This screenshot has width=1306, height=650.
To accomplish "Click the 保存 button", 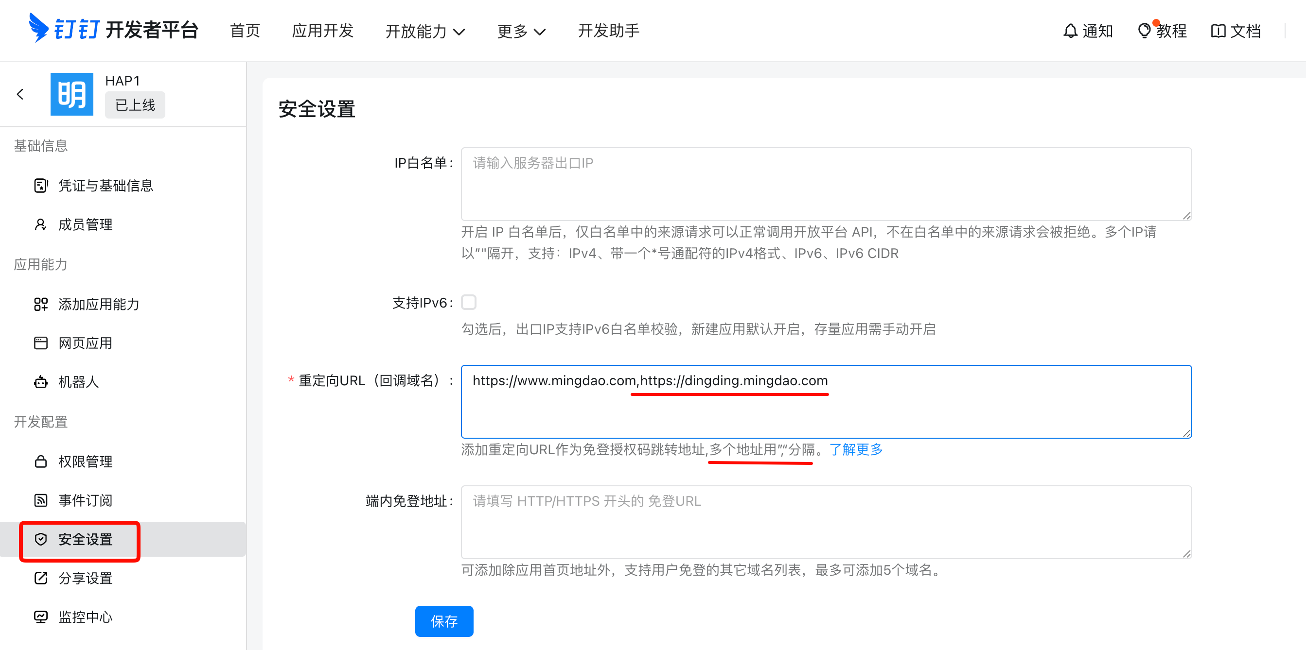I will (x=444, y=621).
